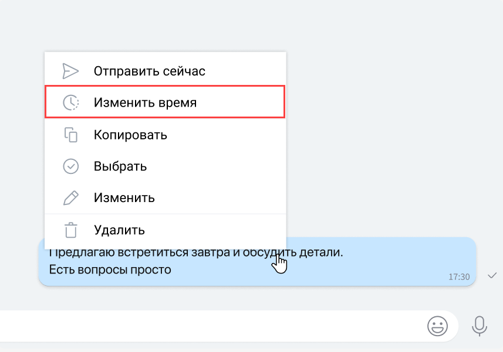Screen dimensions: 503x352
Task: Click "Удалить" to delete the message
Action: 119,230
